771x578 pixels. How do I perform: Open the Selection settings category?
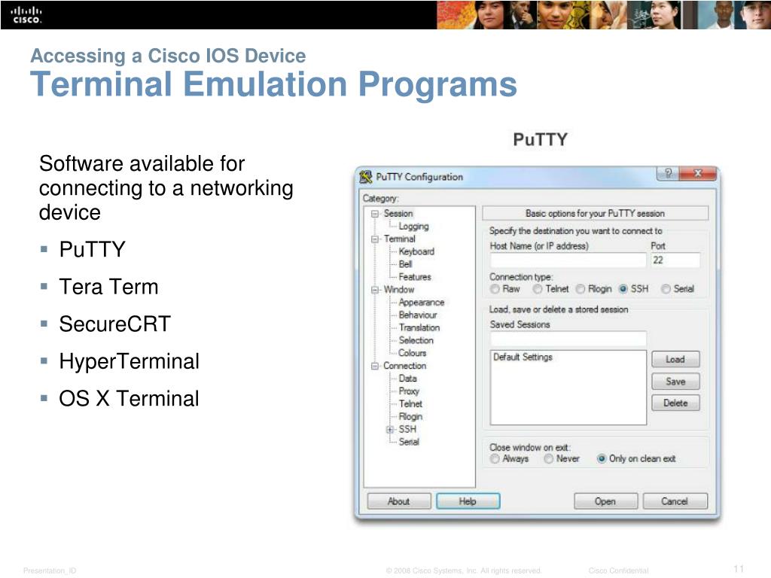416,340
